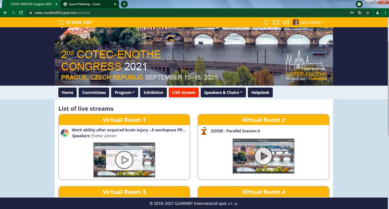This screenshot has width=389, height=209.
Task: Click the 13:16:04 CEST time display
Action: coord(79,22)
